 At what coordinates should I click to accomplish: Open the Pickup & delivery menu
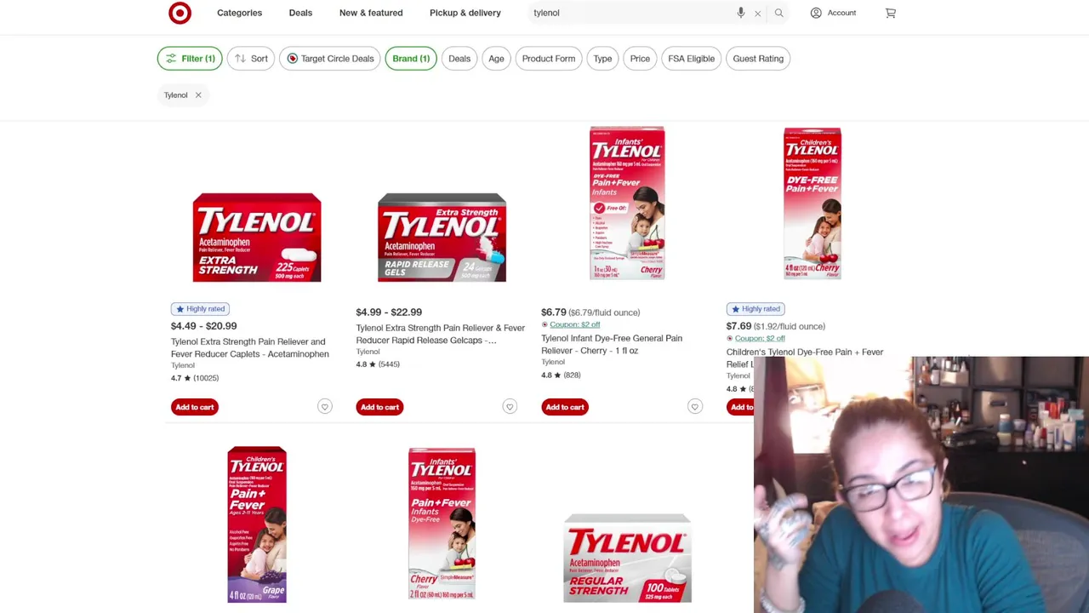pos(465,13)
